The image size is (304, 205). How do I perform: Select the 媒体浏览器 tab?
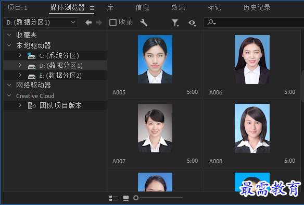coord(67,8)
